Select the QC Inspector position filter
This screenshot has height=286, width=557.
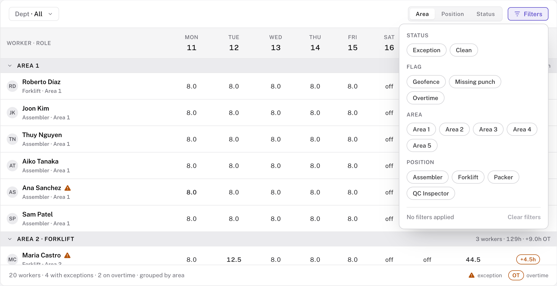point(431,193)
